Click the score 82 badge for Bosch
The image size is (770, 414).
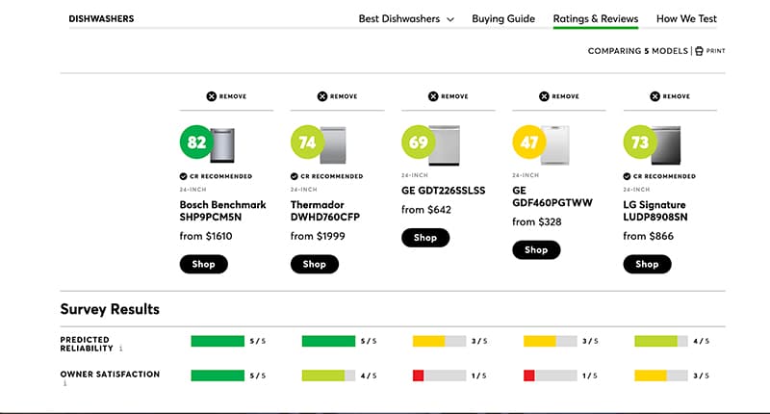tap(196, 142)
